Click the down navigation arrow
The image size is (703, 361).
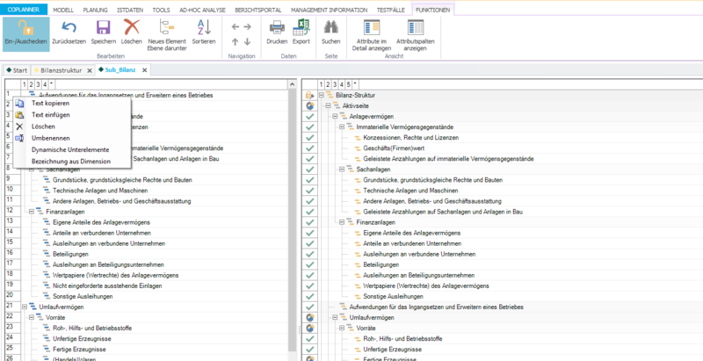click(x=247, y=42)
